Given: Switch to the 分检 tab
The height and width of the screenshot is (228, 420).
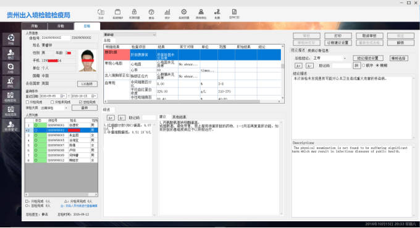Looking at the screenshot, I should pos(61,26).
